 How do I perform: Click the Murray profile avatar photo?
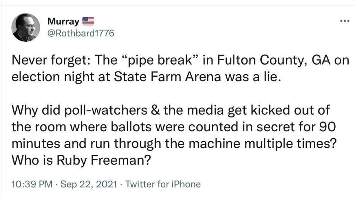26,27
